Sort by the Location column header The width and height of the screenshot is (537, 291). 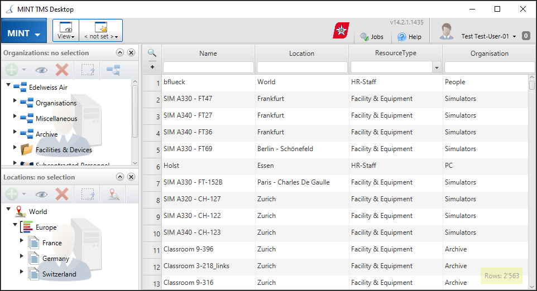click(302, 54)
